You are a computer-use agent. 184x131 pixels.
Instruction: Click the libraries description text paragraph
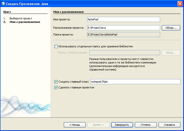click(123, 64)
